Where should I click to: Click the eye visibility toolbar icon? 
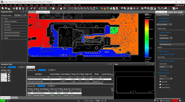(122, 8)
